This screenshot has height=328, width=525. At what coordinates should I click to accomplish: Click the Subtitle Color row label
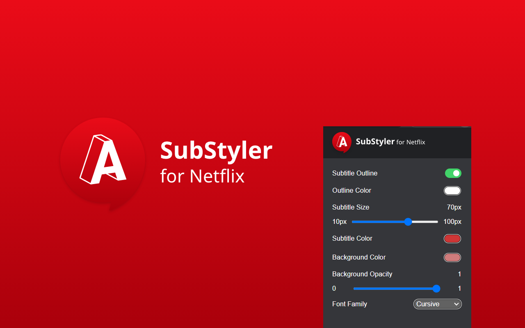(352, 238)
